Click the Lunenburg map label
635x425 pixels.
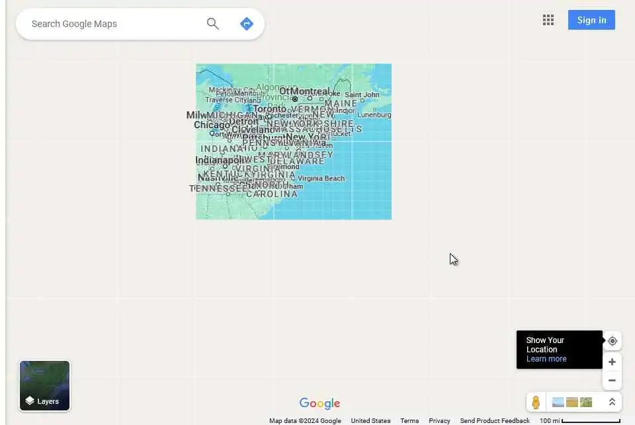tap(374, 115)
